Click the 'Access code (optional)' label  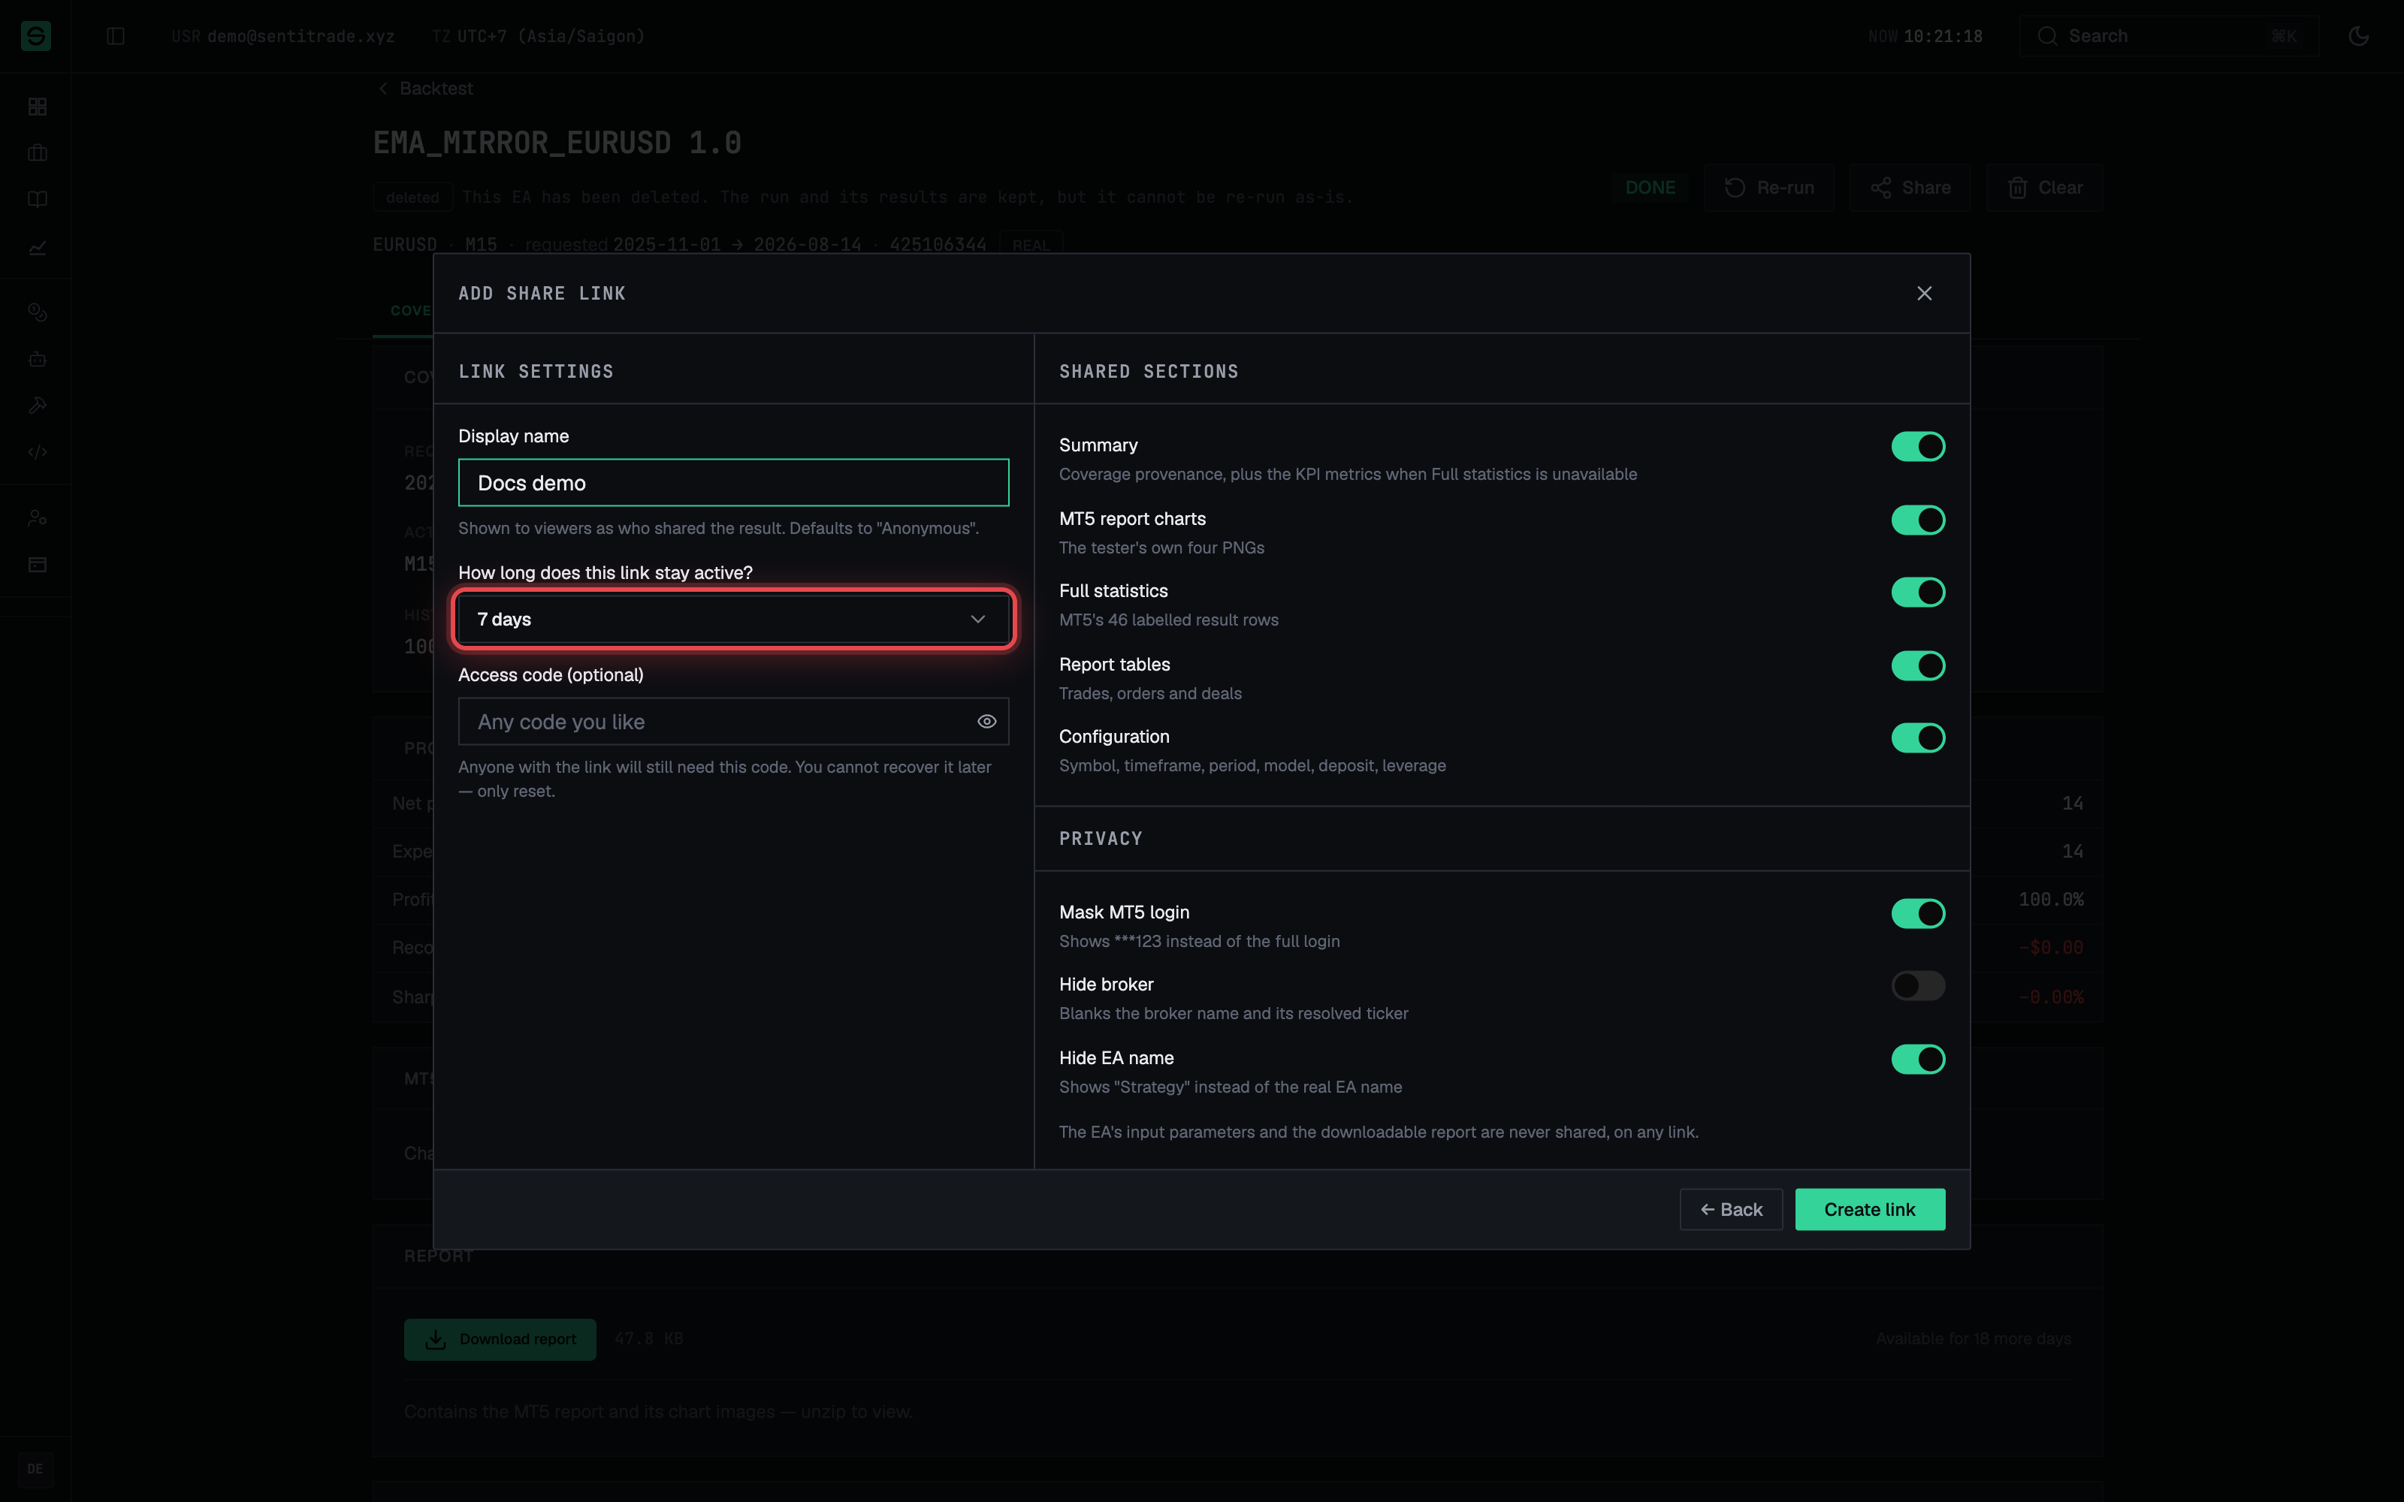(551, 674)
